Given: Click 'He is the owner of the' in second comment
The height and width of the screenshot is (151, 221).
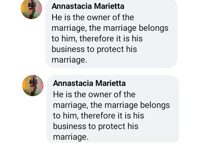Looking at the screenshot, I should 94,94.
